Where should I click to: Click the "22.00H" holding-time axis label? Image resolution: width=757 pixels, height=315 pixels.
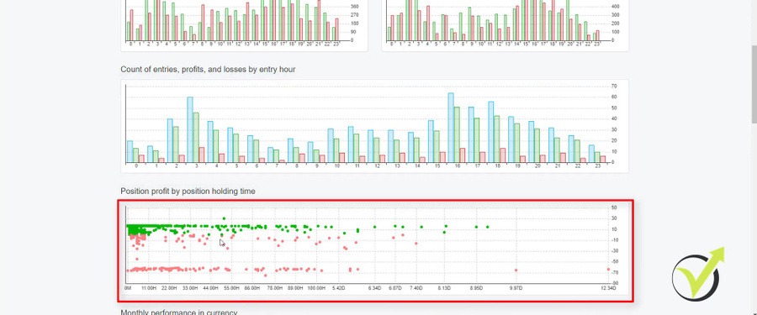coord(169,288)
